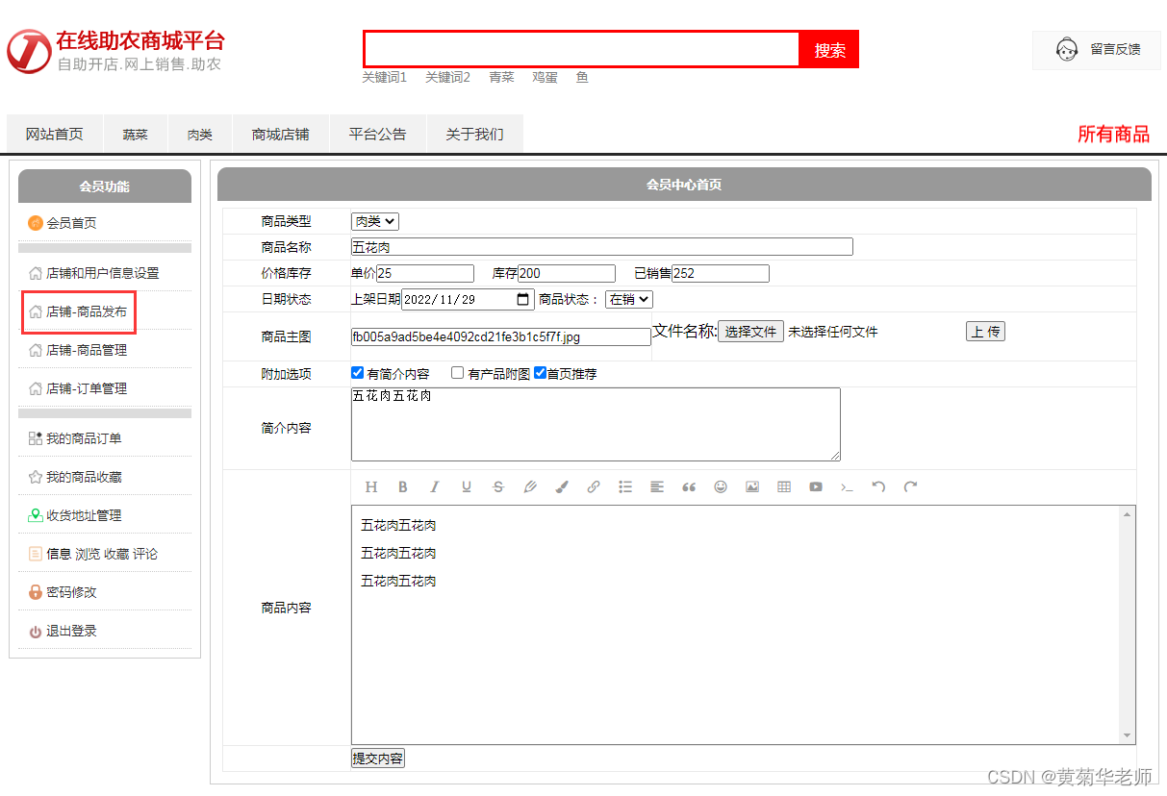This screenshot has height=796, width=1167.
Task: Click the emoji icon in the editor
Action: [x=720, y=487]
